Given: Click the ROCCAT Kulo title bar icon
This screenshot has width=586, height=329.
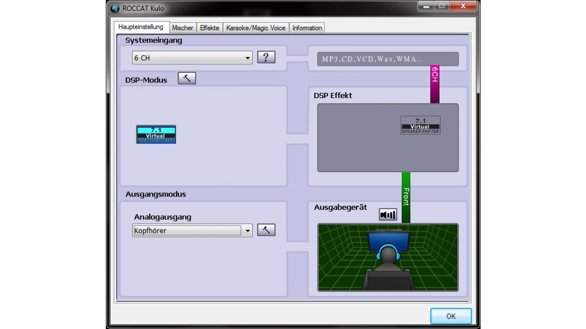Looking at the screenshot, I should (115, 9).
